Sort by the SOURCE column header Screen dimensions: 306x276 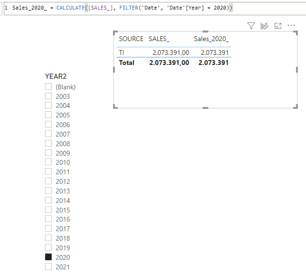tap(131, 39)
